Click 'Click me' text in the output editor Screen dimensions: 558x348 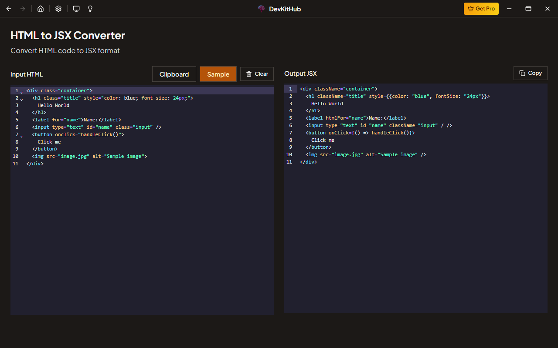coord(323,140)
